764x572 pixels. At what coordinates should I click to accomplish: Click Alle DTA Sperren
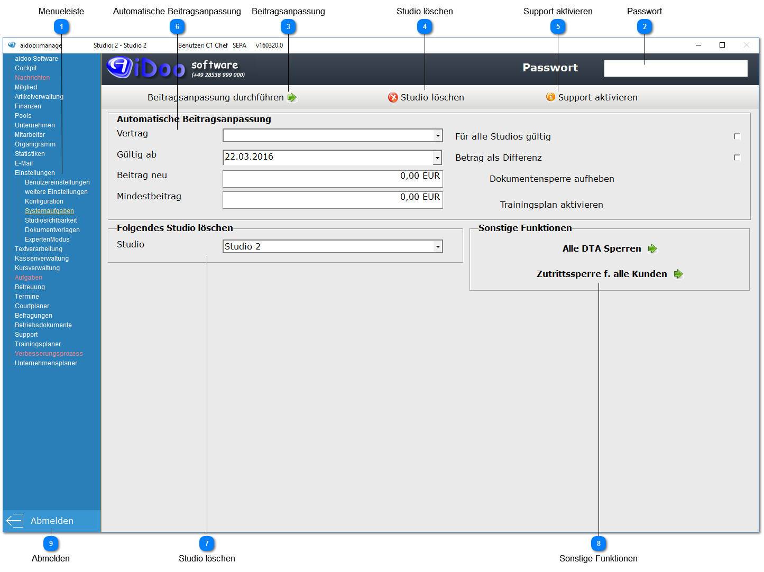pyautogui.click(x=602, y=248)
